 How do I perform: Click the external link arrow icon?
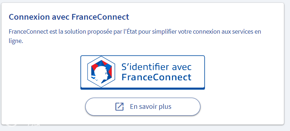pyautogui.click(x=119, y=107)
